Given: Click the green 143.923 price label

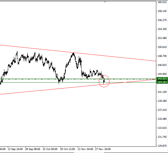Looking at the screenshot, I should [162, 79].
